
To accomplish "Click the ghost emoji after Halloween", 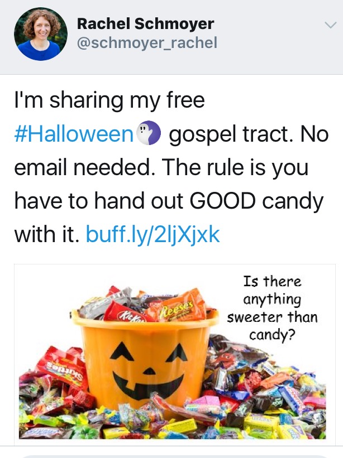I will point(149,135).
